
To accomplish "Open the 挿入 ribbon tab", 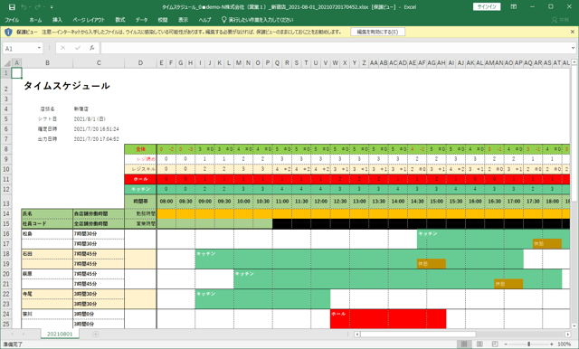I will pyautogui.click(x=57, y=20).
